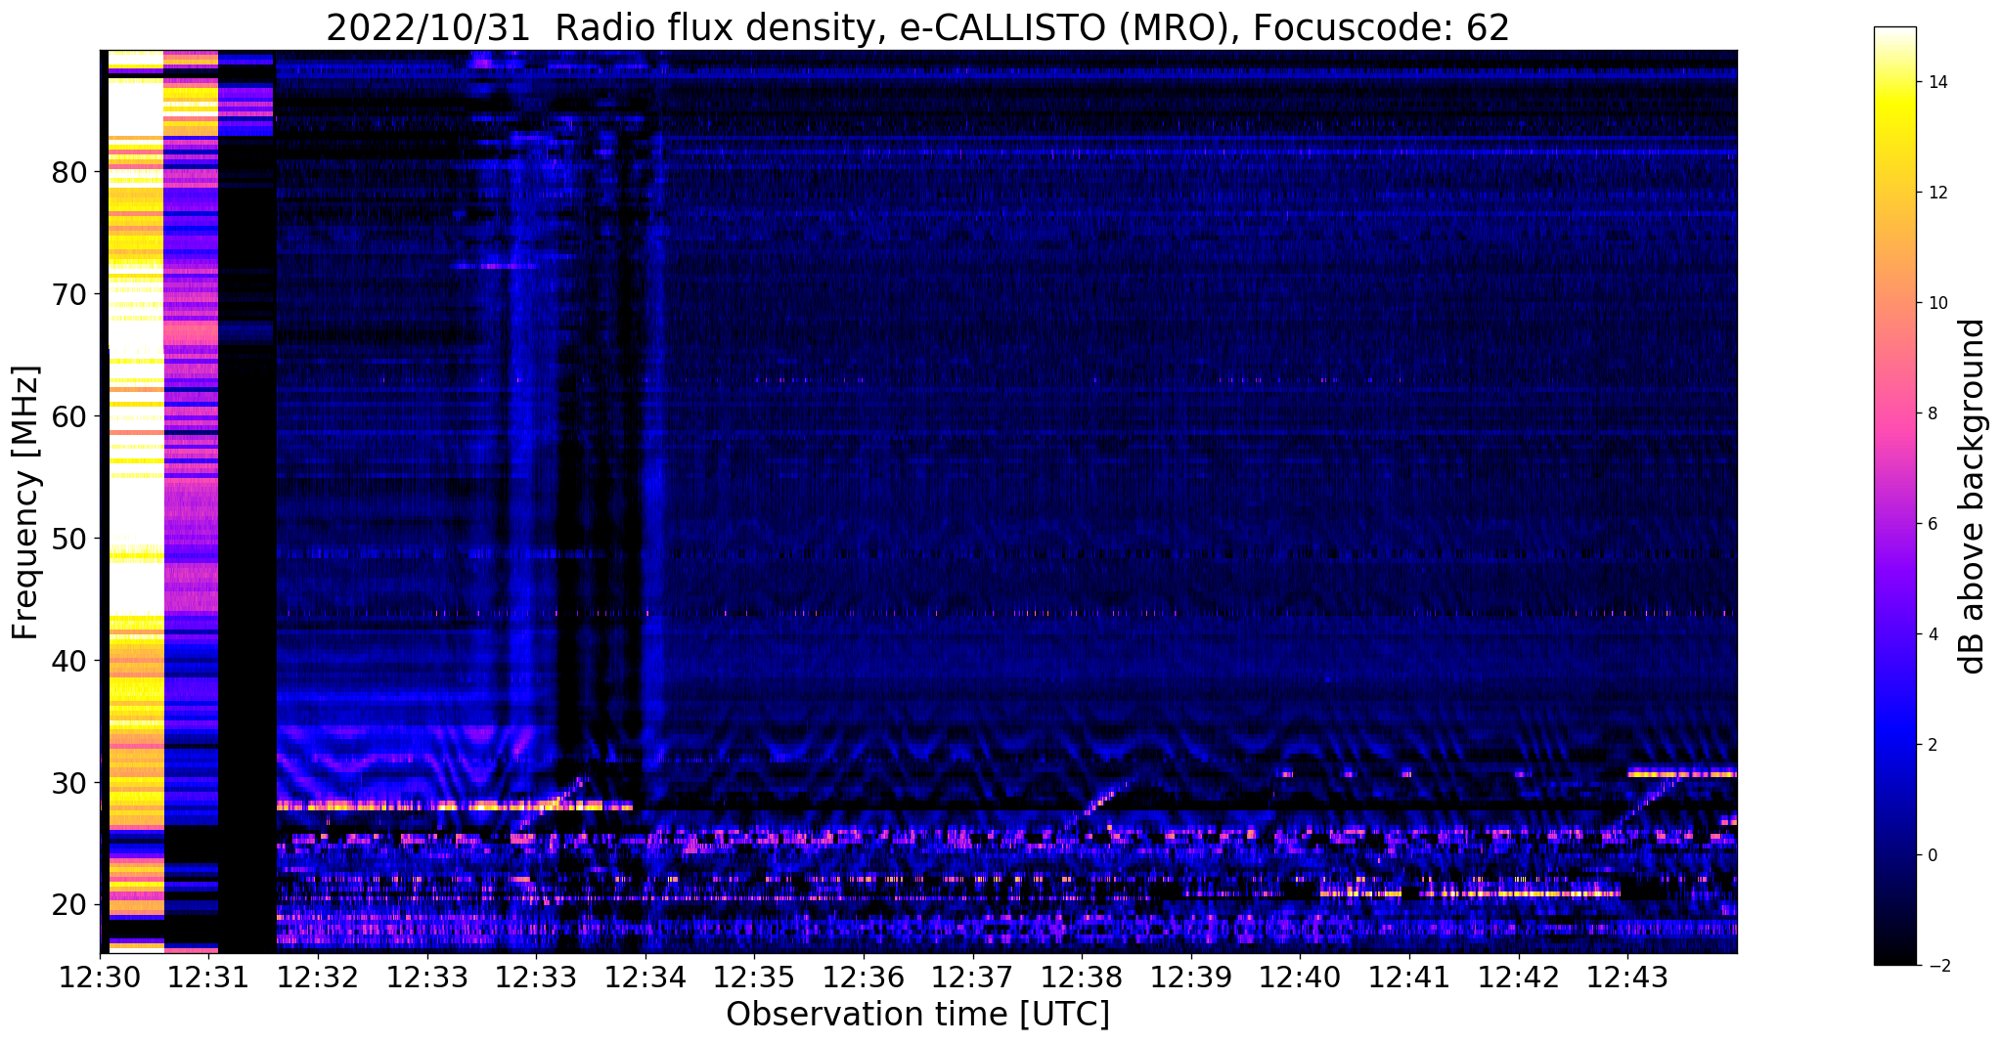The height and width of the screenshot is (1043, 2002).
Task: Click the 20 tick on the frequency axis
Action: (69, 905)
